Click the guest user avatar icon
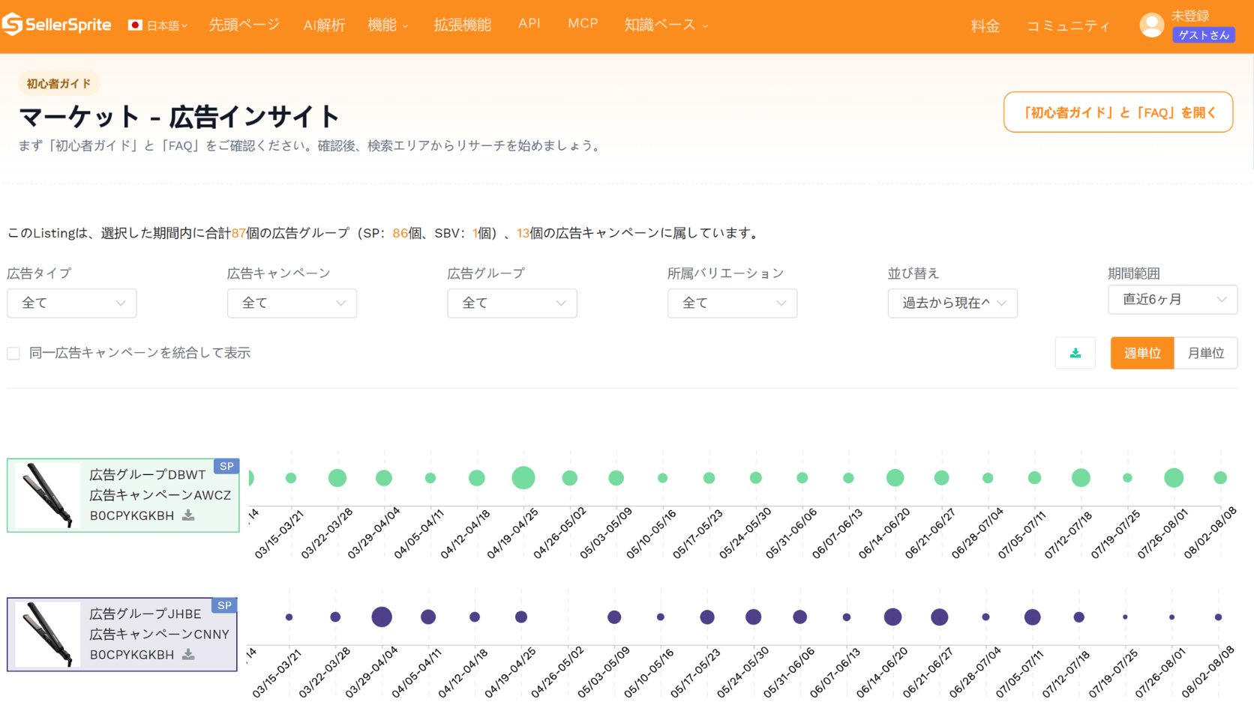Image resolution: width=1254 pixels, height=705 pixels. (x=1151, y=25)
